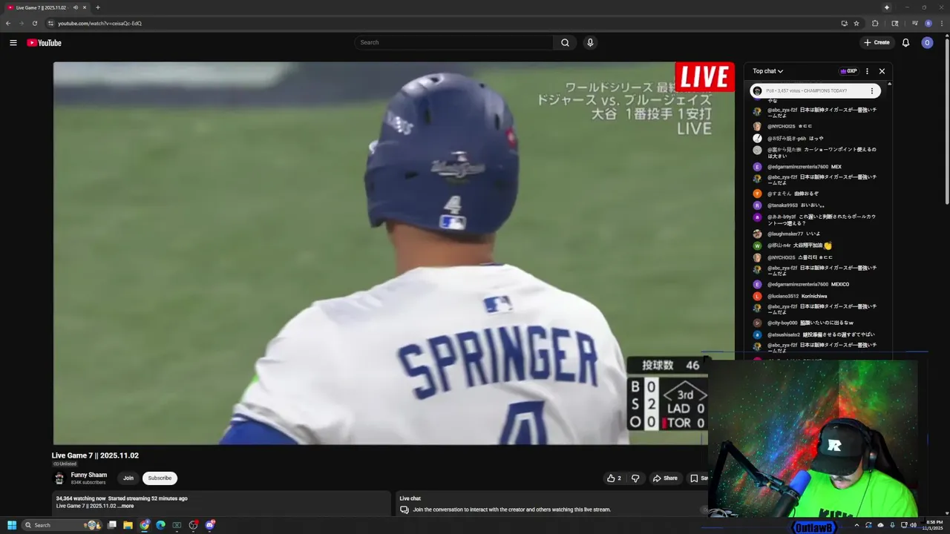950x534 pixels.
Task: Like the video with thumbs up
Action: (x=614, y=478)
